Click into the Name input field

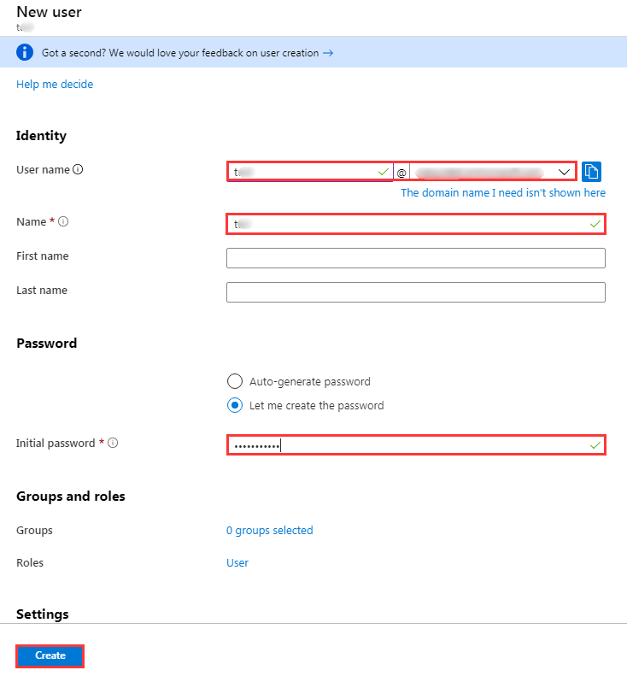[x=415, y=224]
